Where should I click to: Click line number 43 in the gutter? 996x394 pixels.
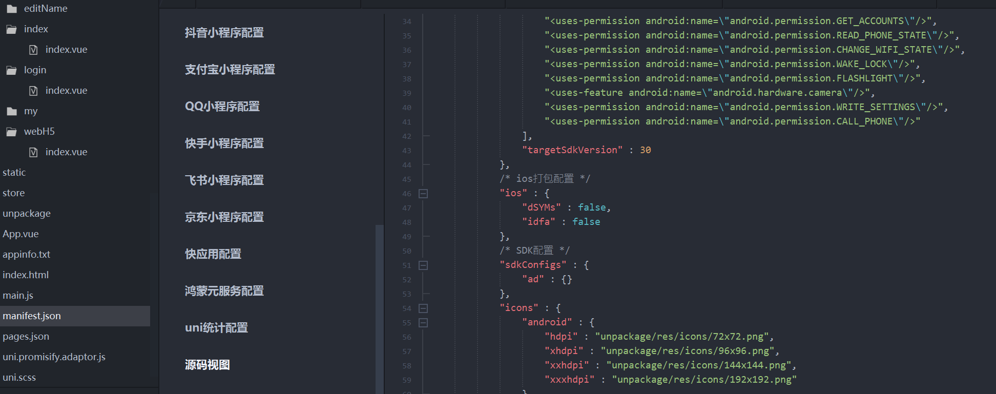click(x=407, y=151)
